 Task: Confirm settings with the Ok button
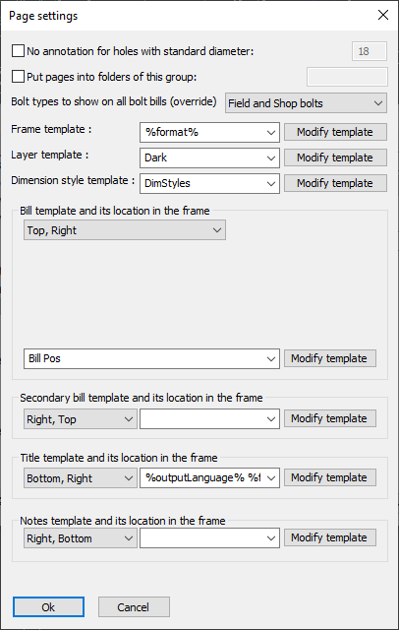tap(48, 607)
